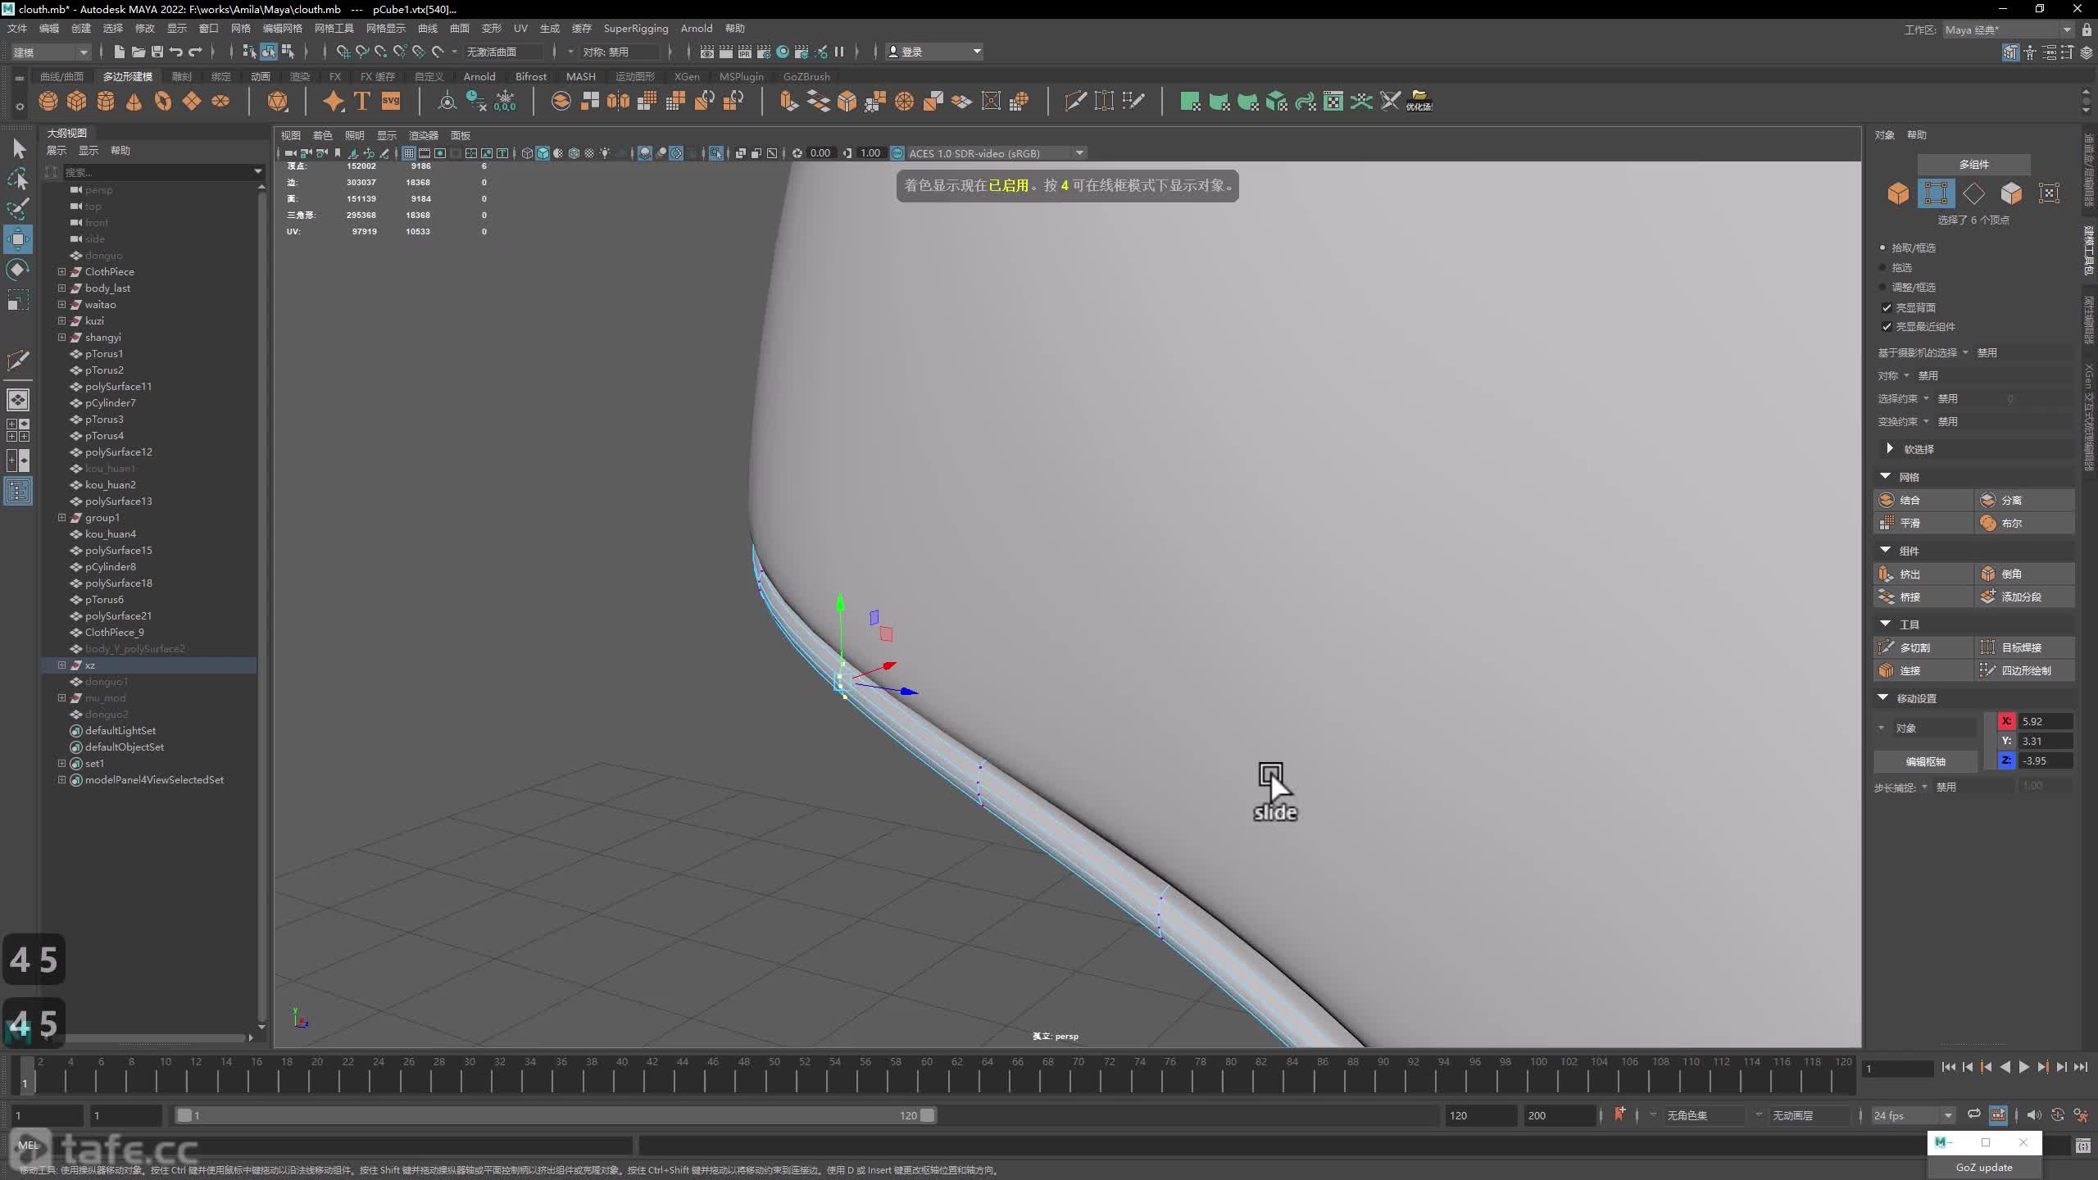Create a polygon cube from the shelf
This screenshot has height=1180, width=2098.
[x=77, y=101]
